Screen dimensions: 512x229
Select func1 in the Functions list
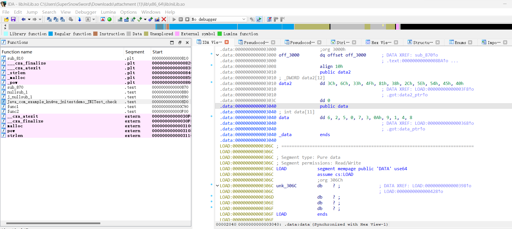click(13, 107)
